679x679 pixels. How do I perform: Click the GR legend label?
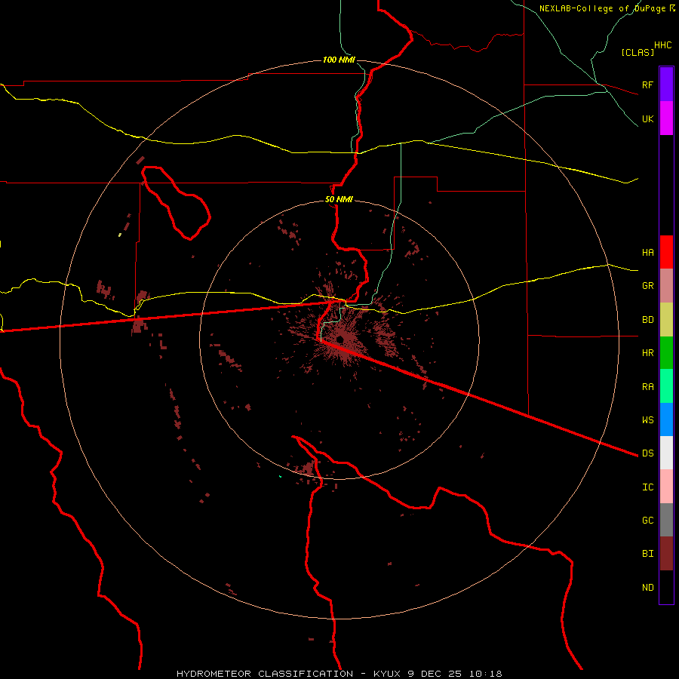(x=647, y=285)
